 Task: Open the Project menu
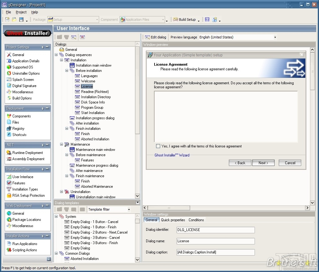click(21, 12)
